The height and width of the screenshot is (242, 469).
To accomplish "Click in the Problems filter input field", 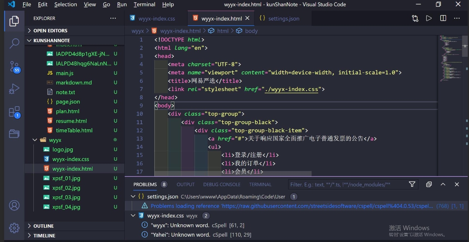I will (x=347, y=184).
